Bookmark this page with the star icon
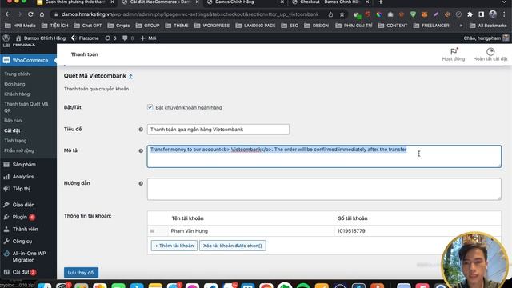This screenshot has width=512, height=288. point(342,14)
